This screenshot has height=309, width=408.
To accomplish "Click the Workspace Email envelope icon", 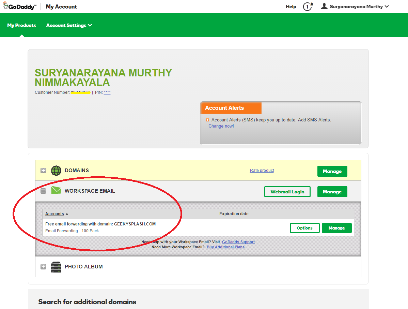I will 56,190.
